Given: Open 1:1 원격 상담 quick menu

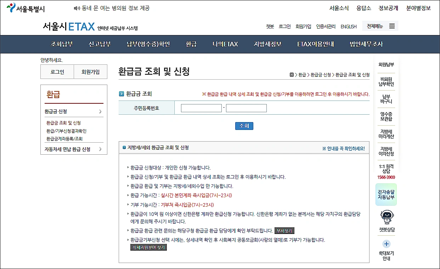Looking at the screenshot, I should tap(386, 168).
